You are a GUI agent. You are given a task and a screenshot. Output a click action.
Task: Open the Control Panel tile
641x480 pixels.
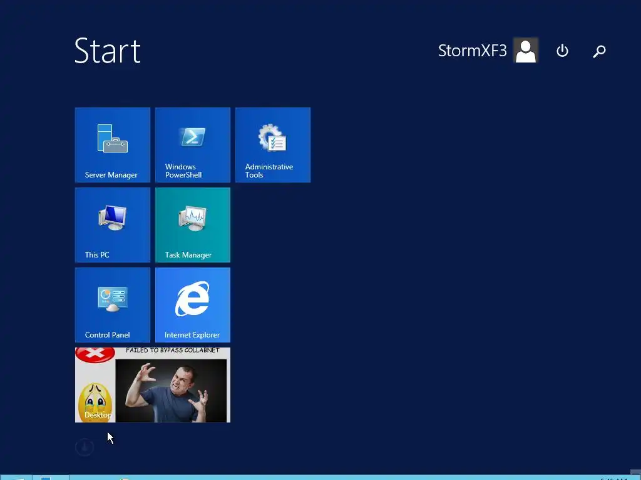[113, 305]
